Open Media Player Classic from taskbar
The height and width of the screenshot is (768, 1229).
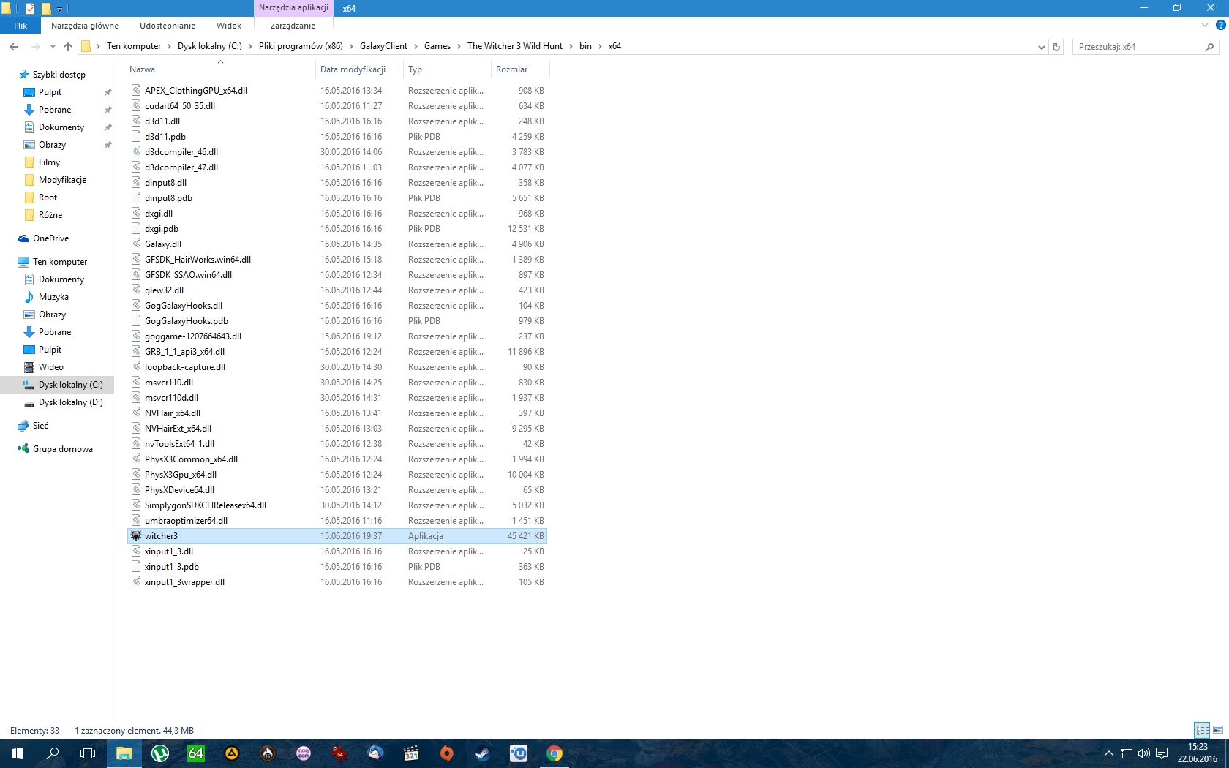411,753
